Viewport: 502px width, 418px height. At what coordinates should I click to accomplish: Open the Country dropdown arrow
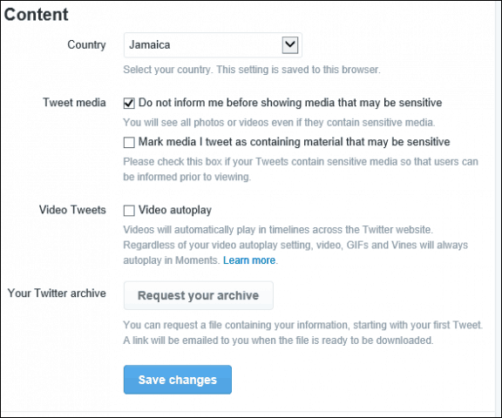290,44
